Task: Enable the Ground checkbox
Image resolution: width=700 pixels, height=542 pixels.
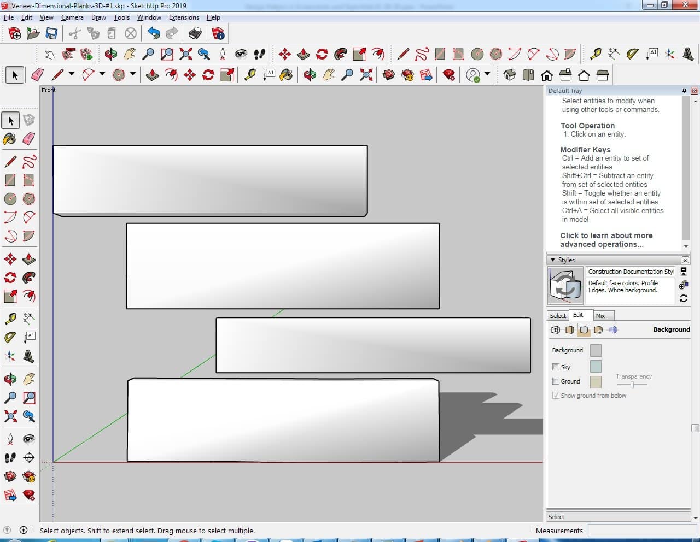Action: click(x=556, y=381)
